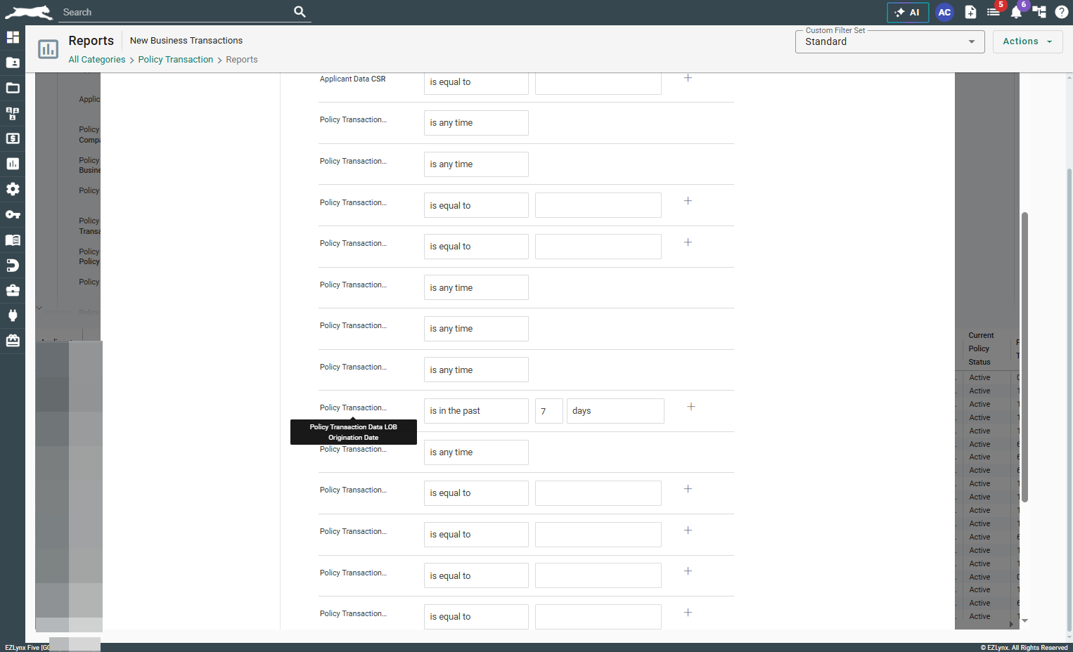This screenshot has width=1073, height=652.
Task: Click the number field containing 7
Action: 549,411
